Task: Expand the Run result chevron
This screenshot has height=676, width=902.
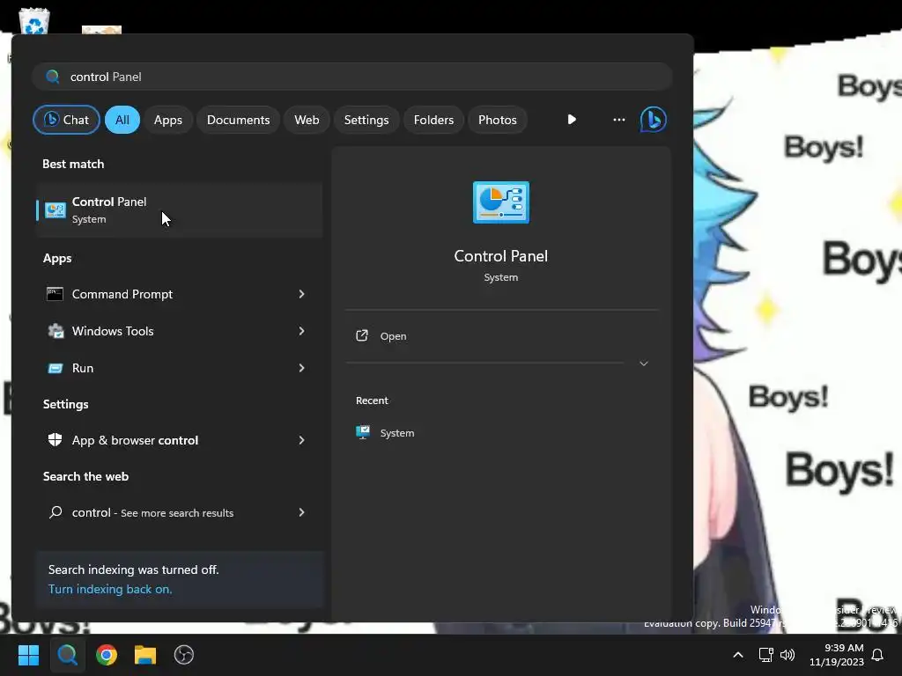Action: [x=301, y=368]
